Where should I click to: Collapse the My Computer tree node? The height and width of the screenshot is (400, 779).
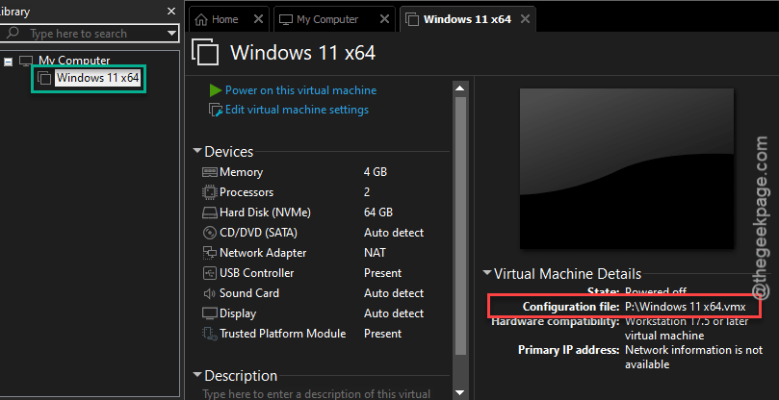8,62
